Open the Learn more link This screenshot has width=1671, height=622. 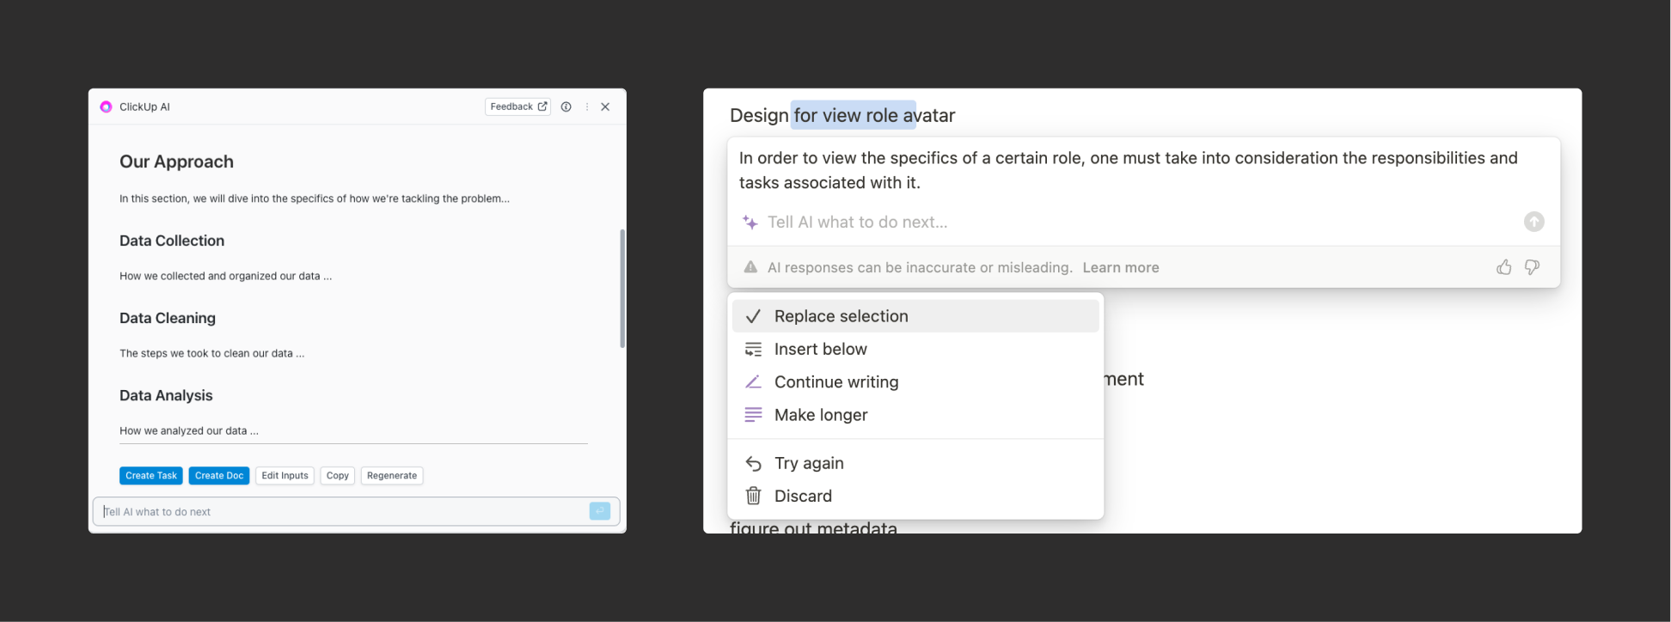pyautogui.click(x=1120, y=268)
